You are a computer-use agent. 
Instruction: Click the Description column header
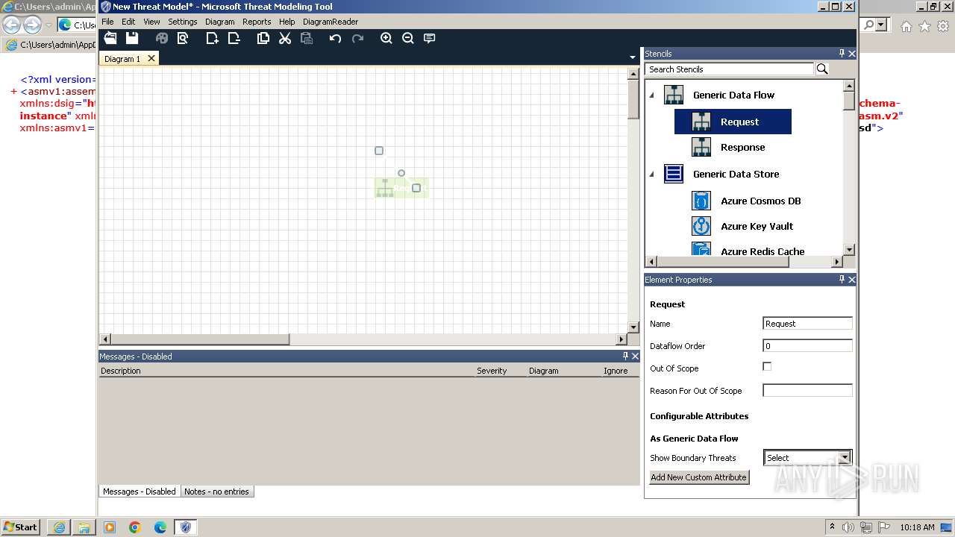click(121, 371)
